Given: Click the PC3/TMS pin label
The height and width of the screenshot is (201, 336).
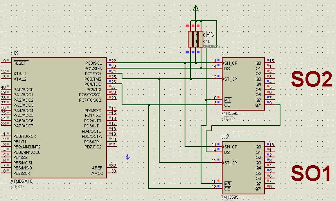Looking at the screenshot, I should click(x=93, y=79).
